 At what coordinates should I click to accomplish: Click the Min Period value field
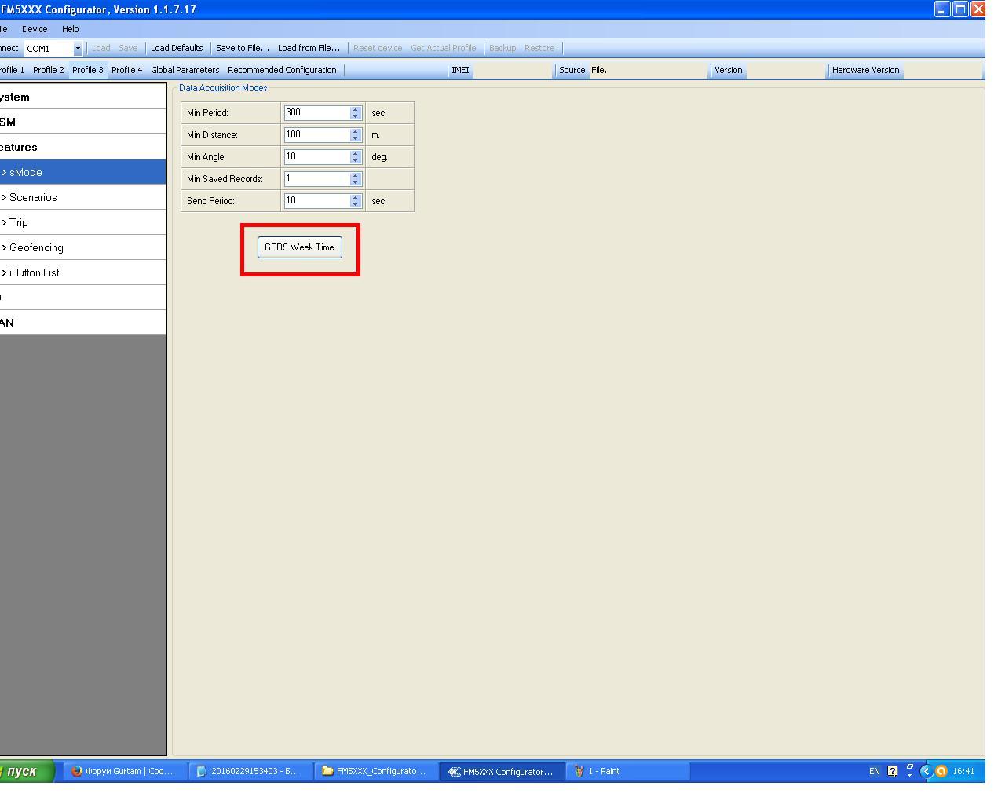coord(316,113)
